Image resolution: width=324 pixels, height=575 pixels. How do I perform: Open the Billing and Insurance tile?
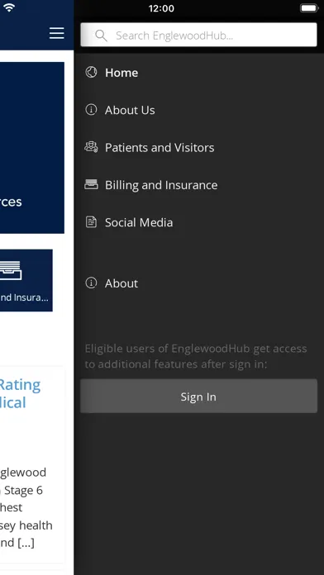[26, 281]
